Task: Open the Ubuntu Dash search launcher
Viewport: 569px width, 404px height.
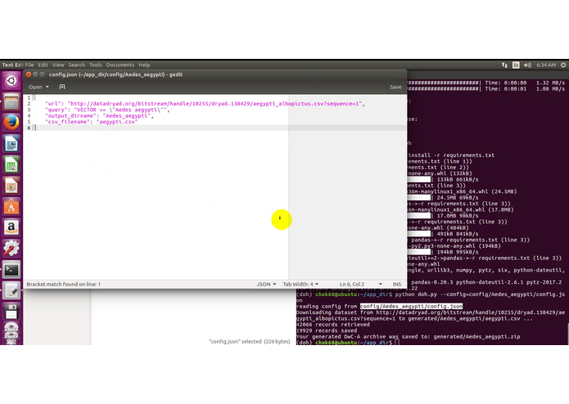Action: coord(11,80)
